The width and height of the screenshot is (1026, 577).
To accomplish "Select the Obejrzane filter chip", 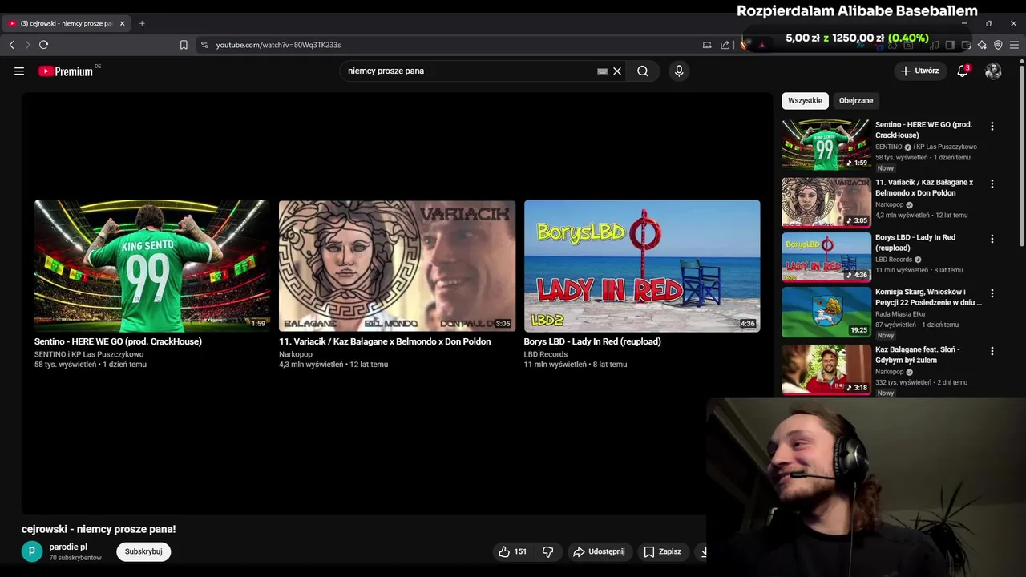I will point(856,101).
